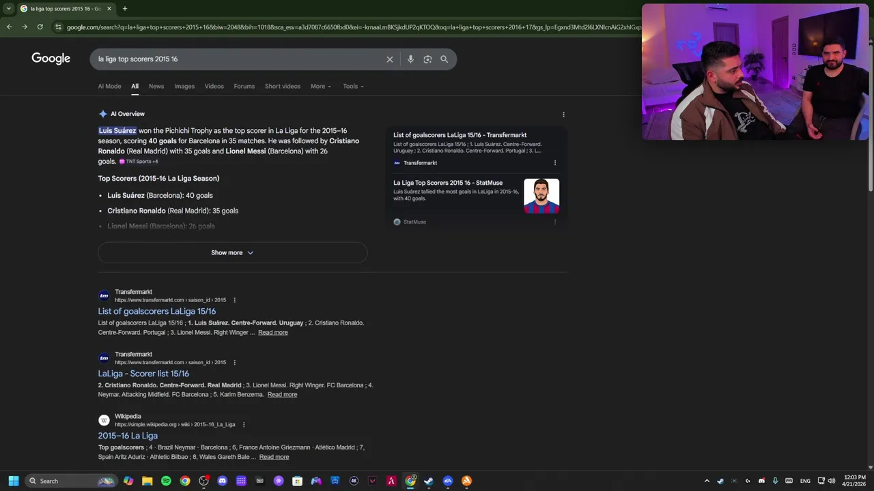Click into the Google search input field
Image resolution: width=874 pixels, height=491 pixels.
[x=239, y=59]
